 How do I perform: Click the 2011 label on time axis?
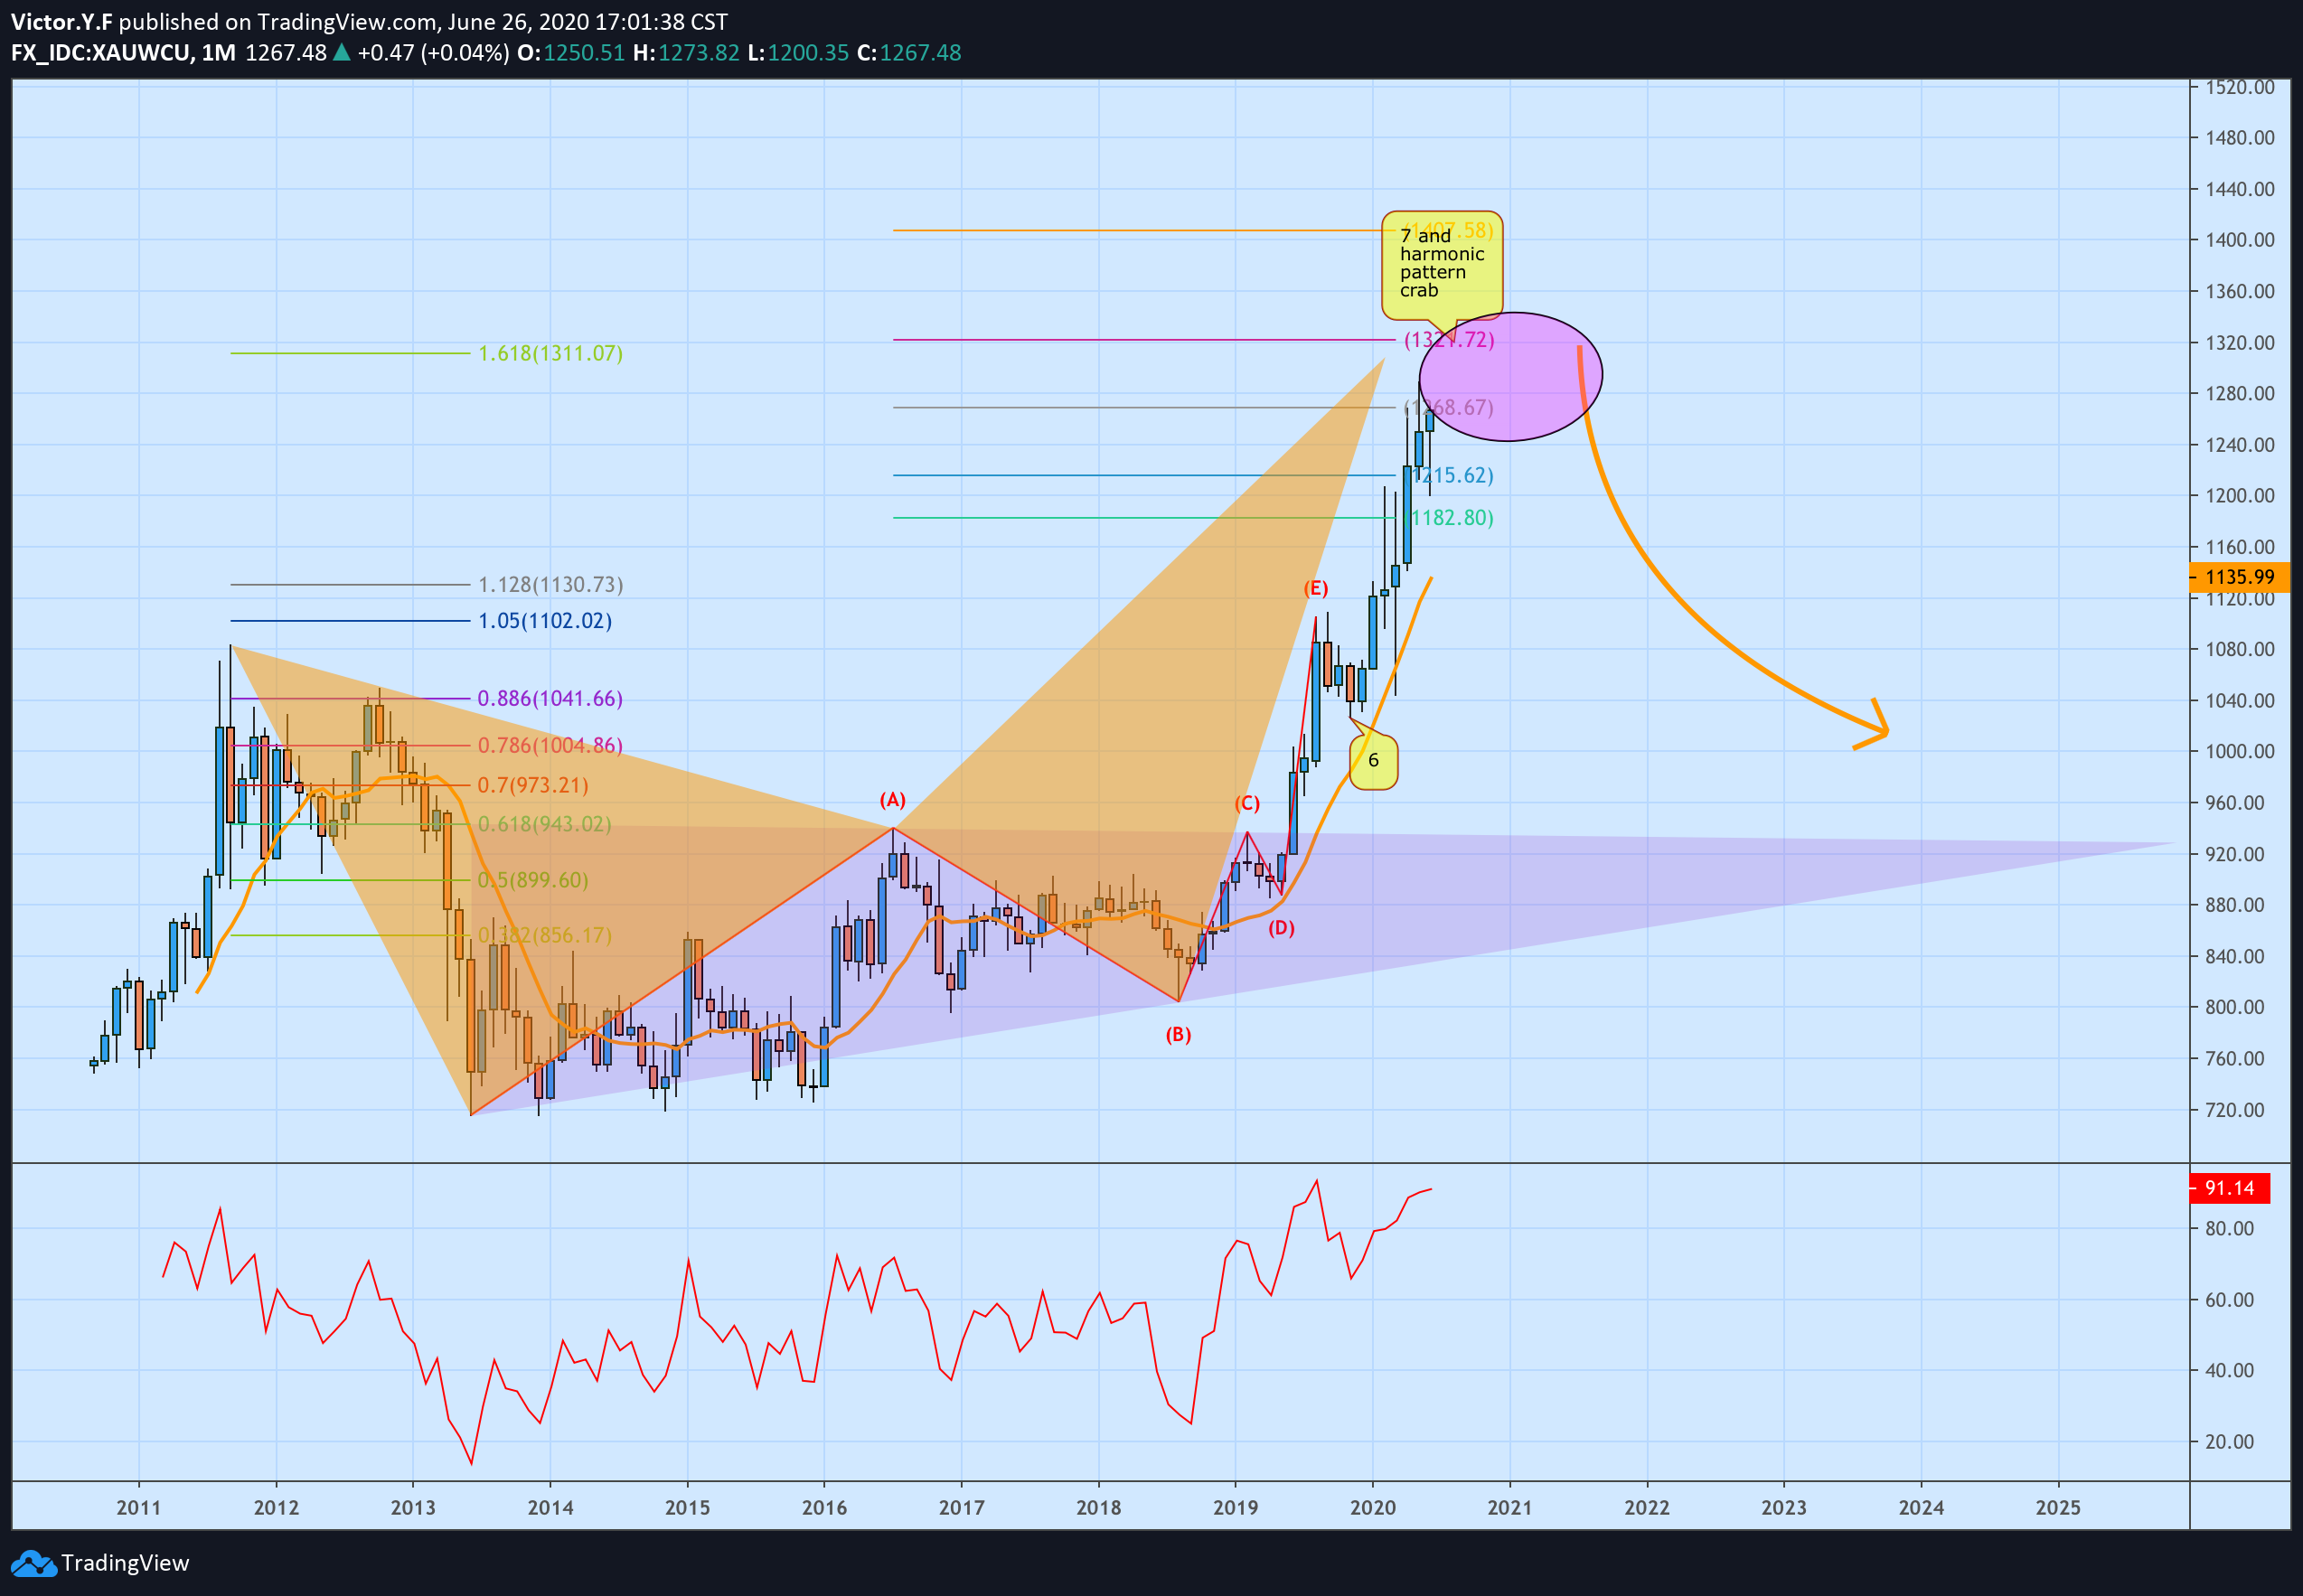point(138,1508)
